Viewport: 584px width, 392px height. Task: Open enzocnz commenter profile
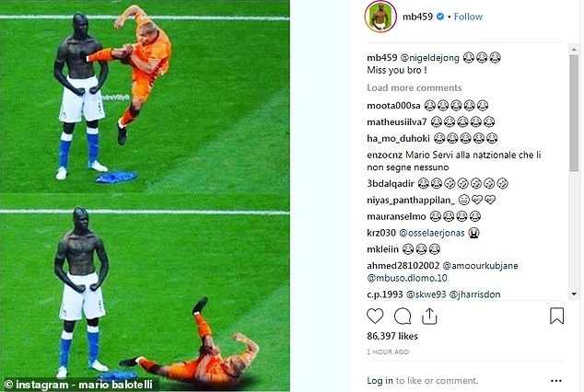(385, 156)
